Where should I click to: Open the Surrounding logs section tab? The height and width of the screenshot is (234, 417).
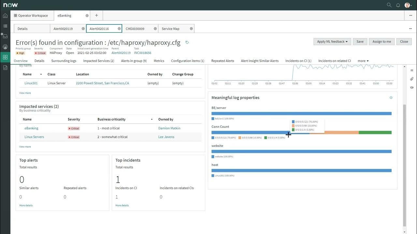point(64,61)
